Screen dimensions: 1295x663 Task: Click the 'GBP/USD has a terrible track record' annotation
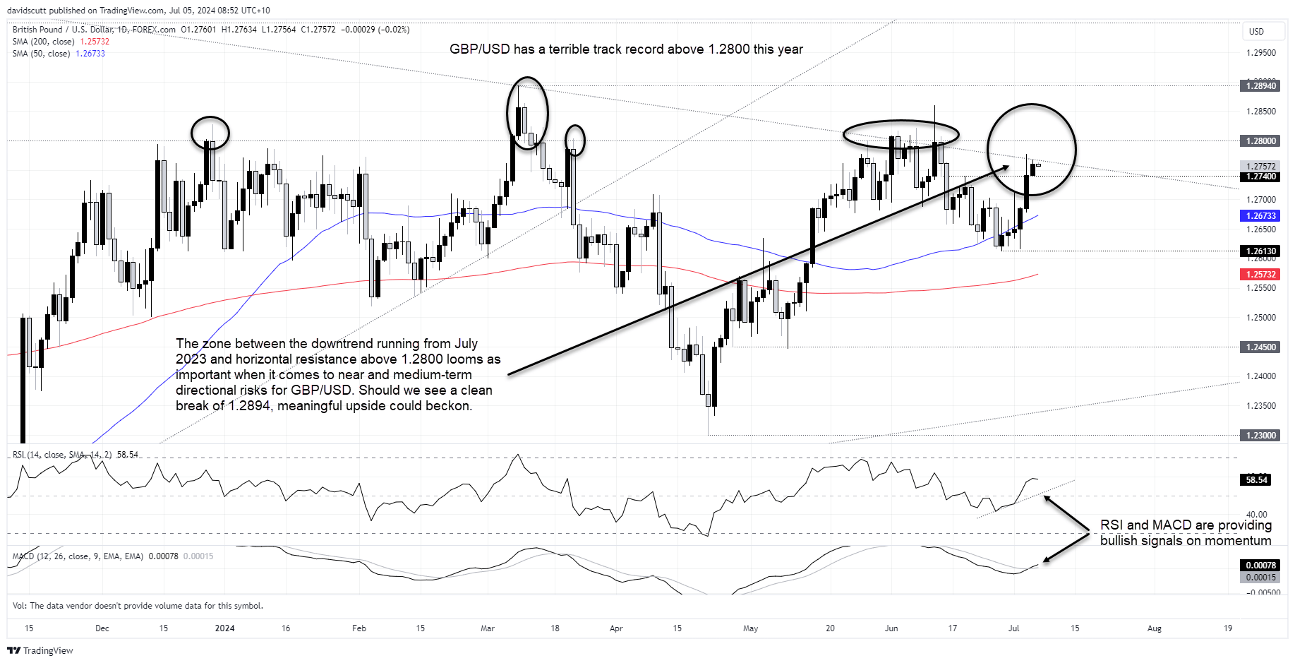pos(626,49)
